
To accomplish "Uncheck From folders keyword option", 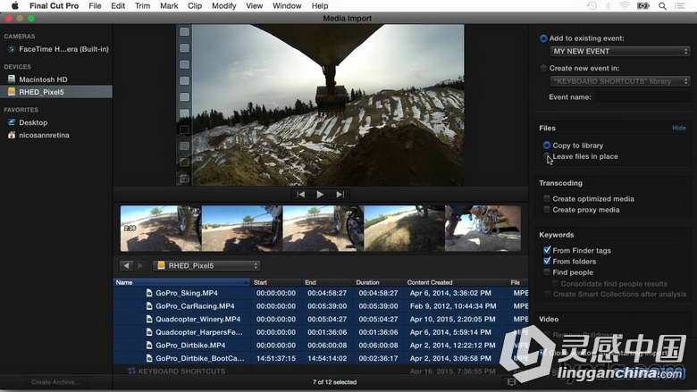I will (547, 261).
